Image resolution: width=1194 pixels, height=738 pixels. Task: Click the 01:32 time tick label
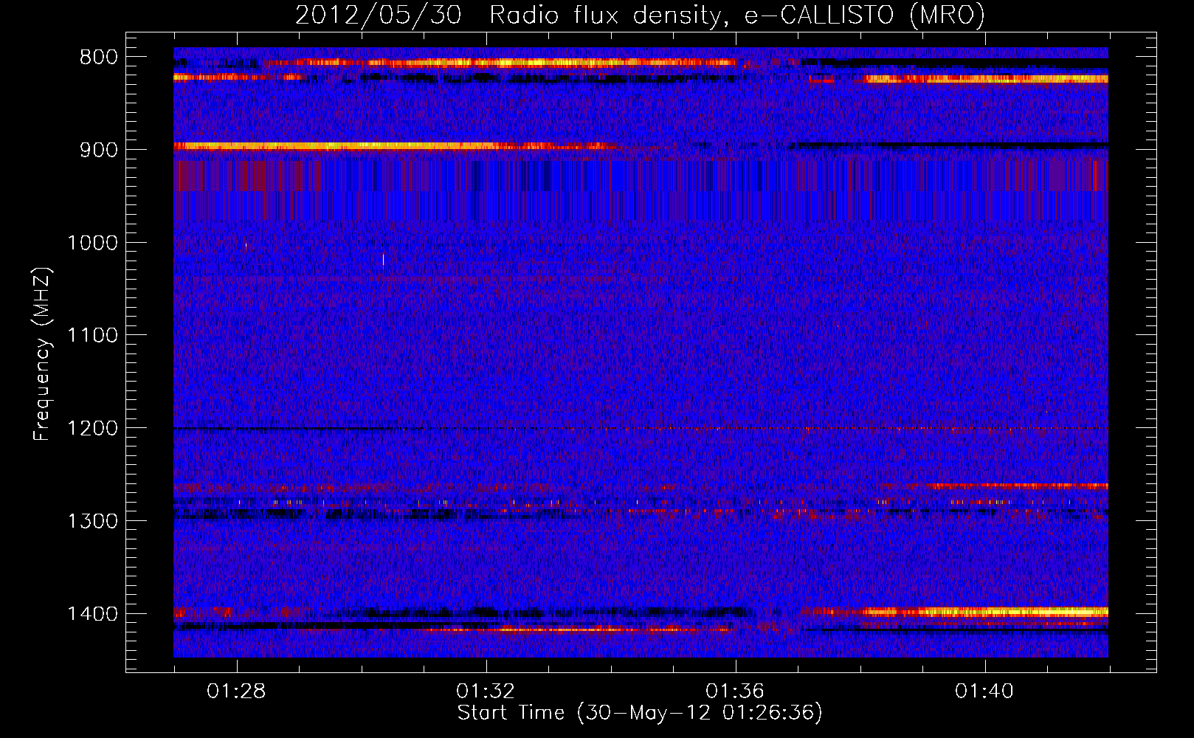(486, 692)
